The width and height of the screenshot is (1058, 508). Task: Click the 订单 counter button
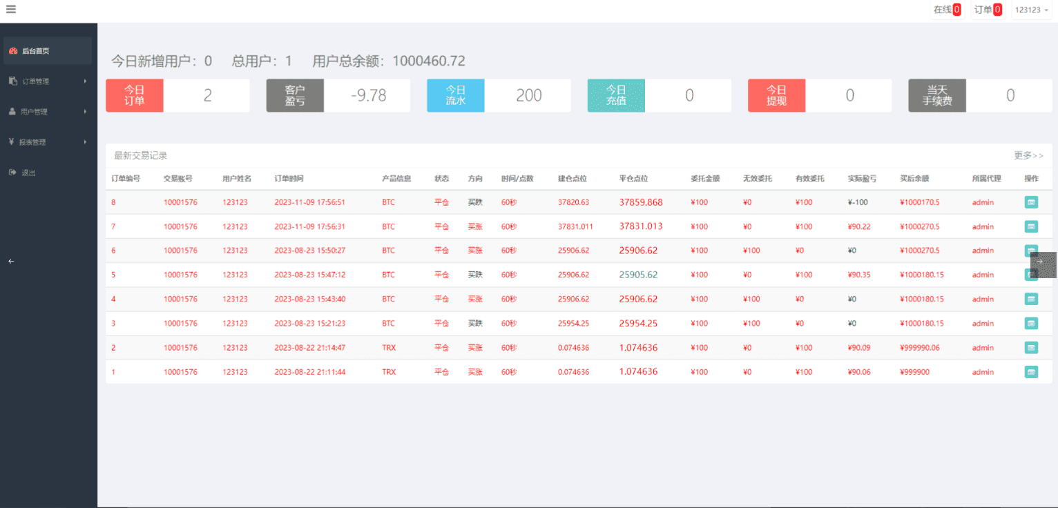click(x=988, y=10)
